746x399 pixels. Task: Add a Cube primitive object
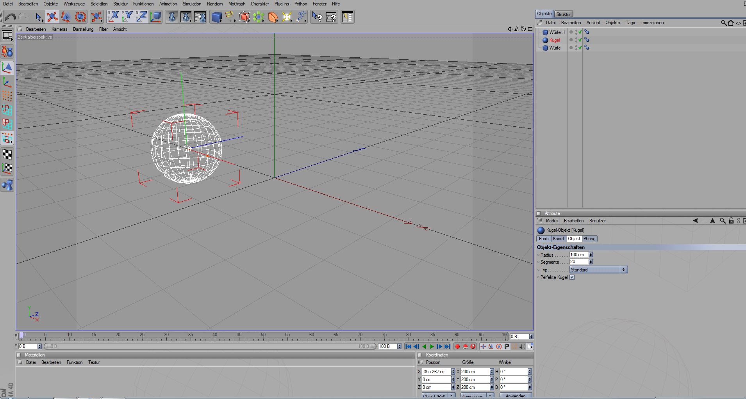click(216, 17)
